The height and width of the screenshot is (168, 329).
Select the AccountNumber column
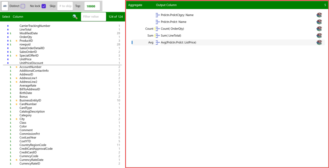coord(31,67)
